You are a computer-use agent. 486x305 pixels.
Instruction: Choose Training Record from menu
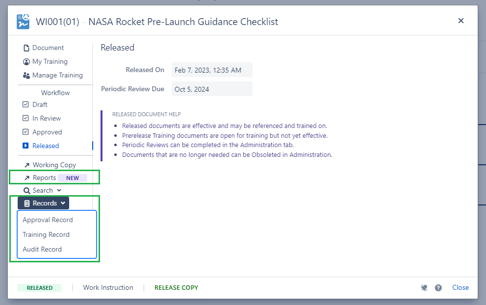coord(46,234)
